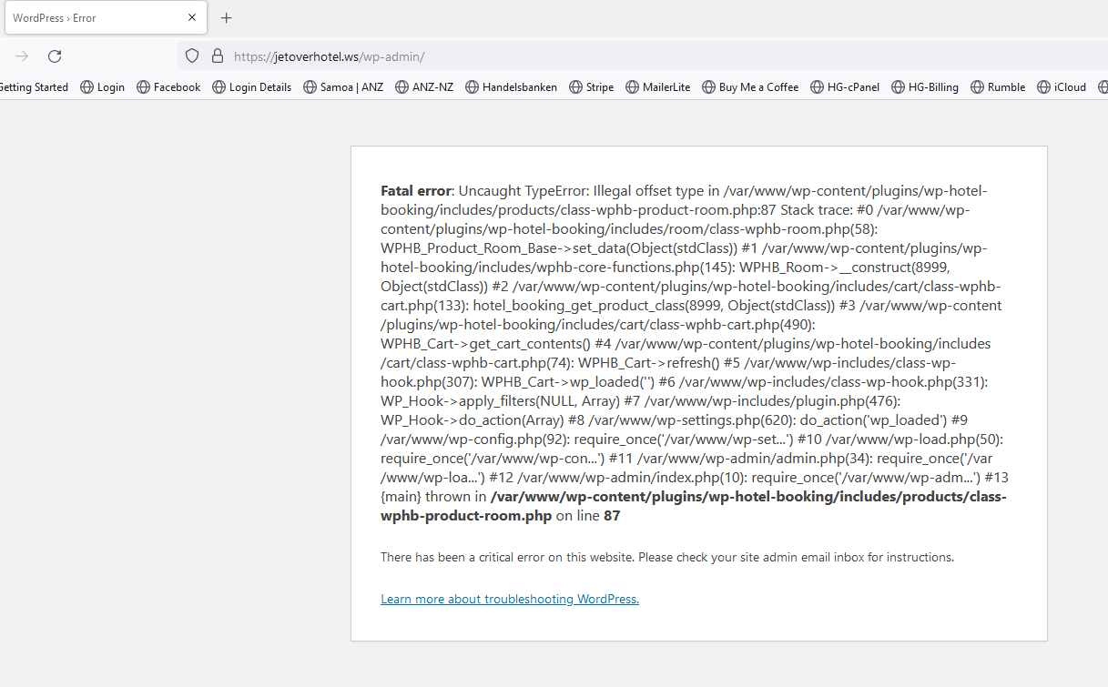Open the iCloud bookmark

[1062, 87]
